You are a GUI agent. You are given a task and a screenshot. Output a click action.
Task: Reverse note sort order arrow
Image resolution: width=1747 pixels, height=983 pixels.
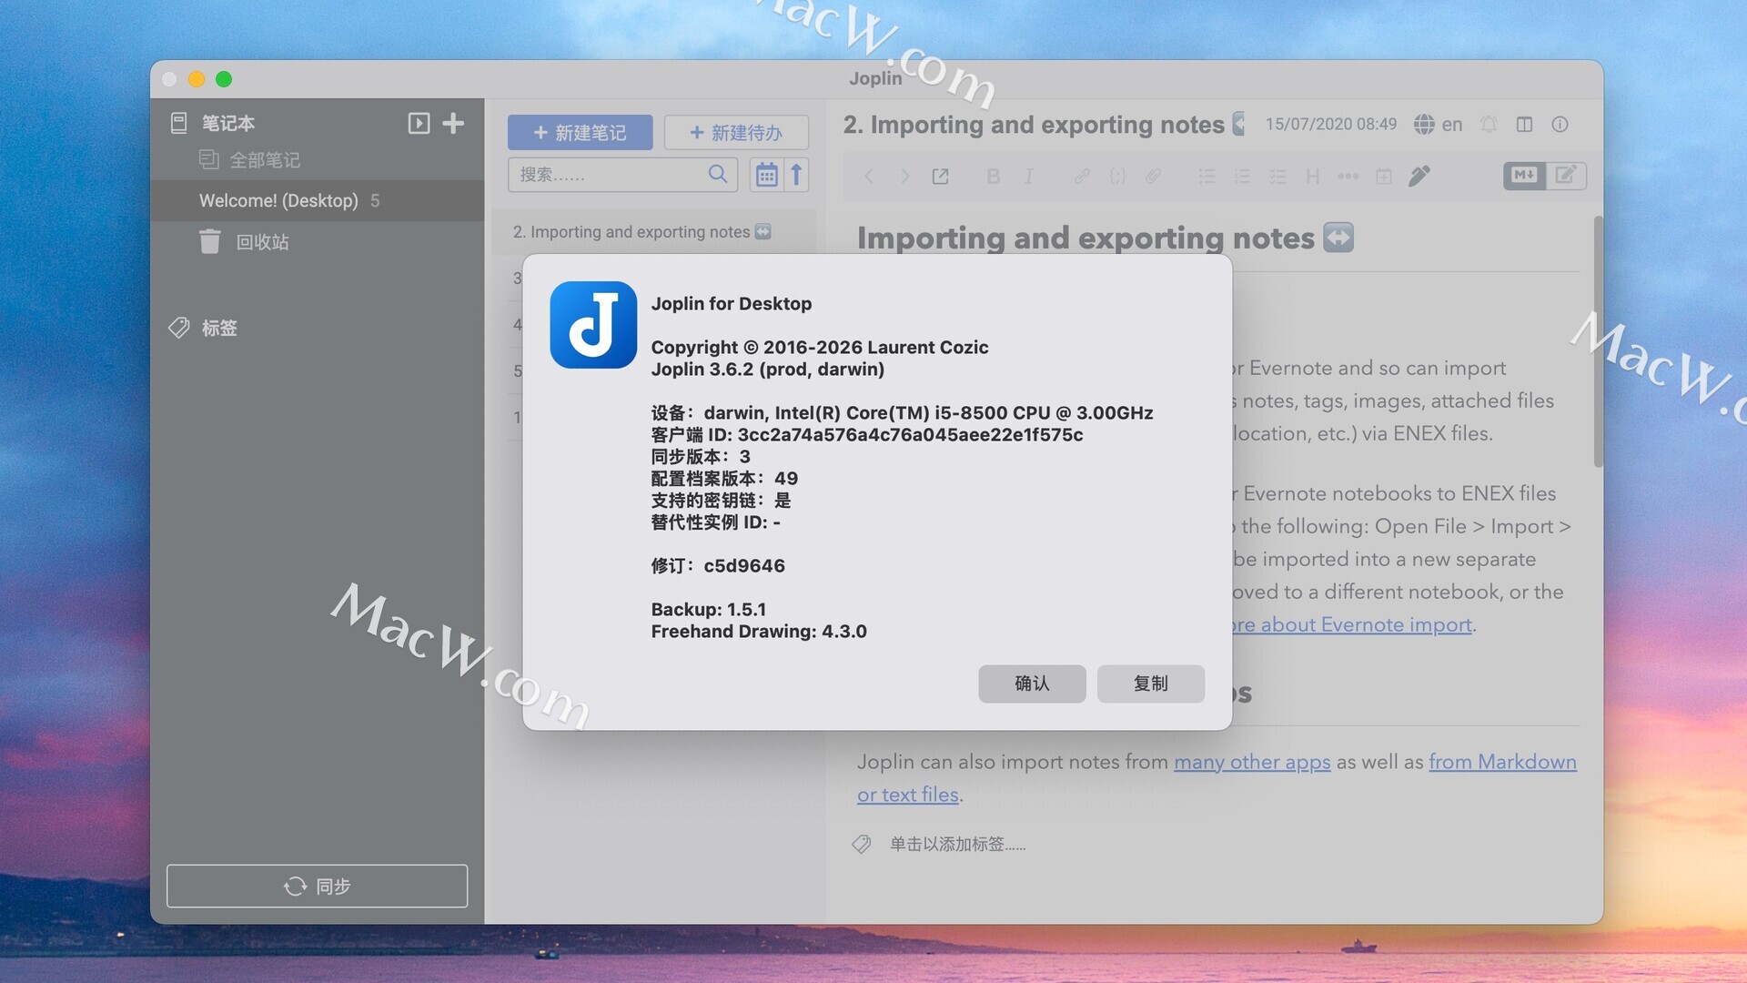[796, 175]
